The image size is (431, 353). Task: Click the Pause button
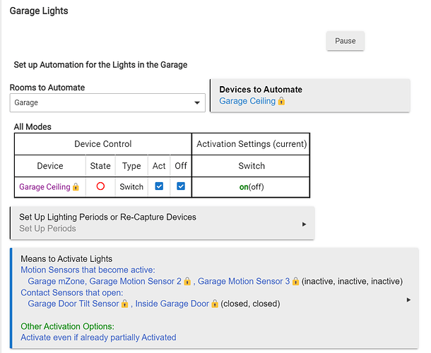tap(345, 41)
